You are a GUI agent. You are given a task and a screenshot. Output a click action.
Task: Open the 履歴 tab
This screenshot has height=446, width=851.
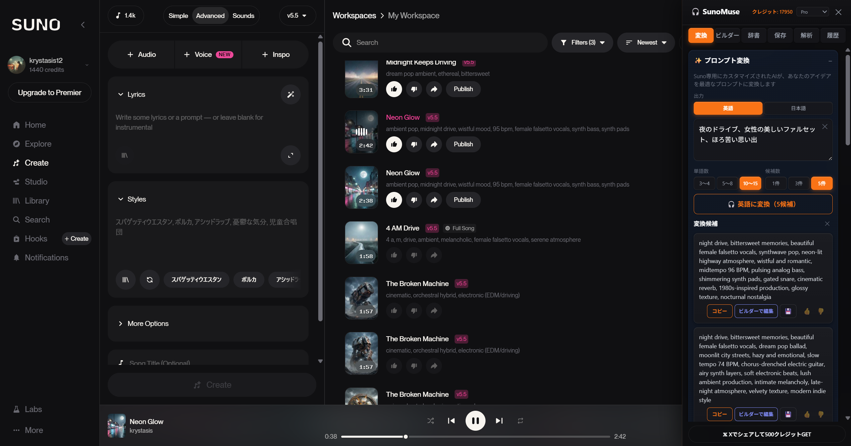pos(833,36)
